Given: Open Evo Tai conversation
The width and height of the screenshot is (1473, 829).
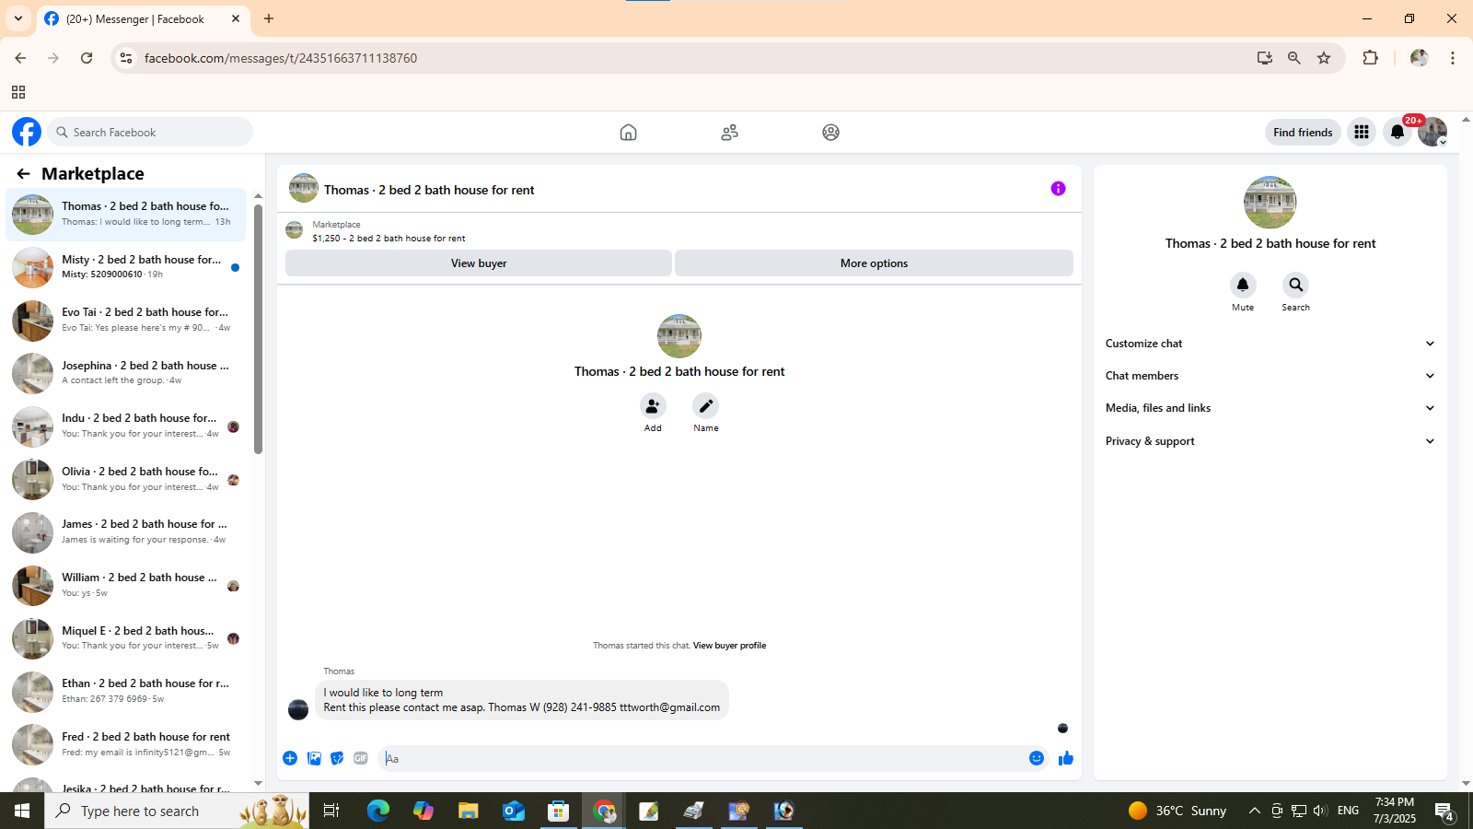Looking at the screenshot, I should click(126, 320).
